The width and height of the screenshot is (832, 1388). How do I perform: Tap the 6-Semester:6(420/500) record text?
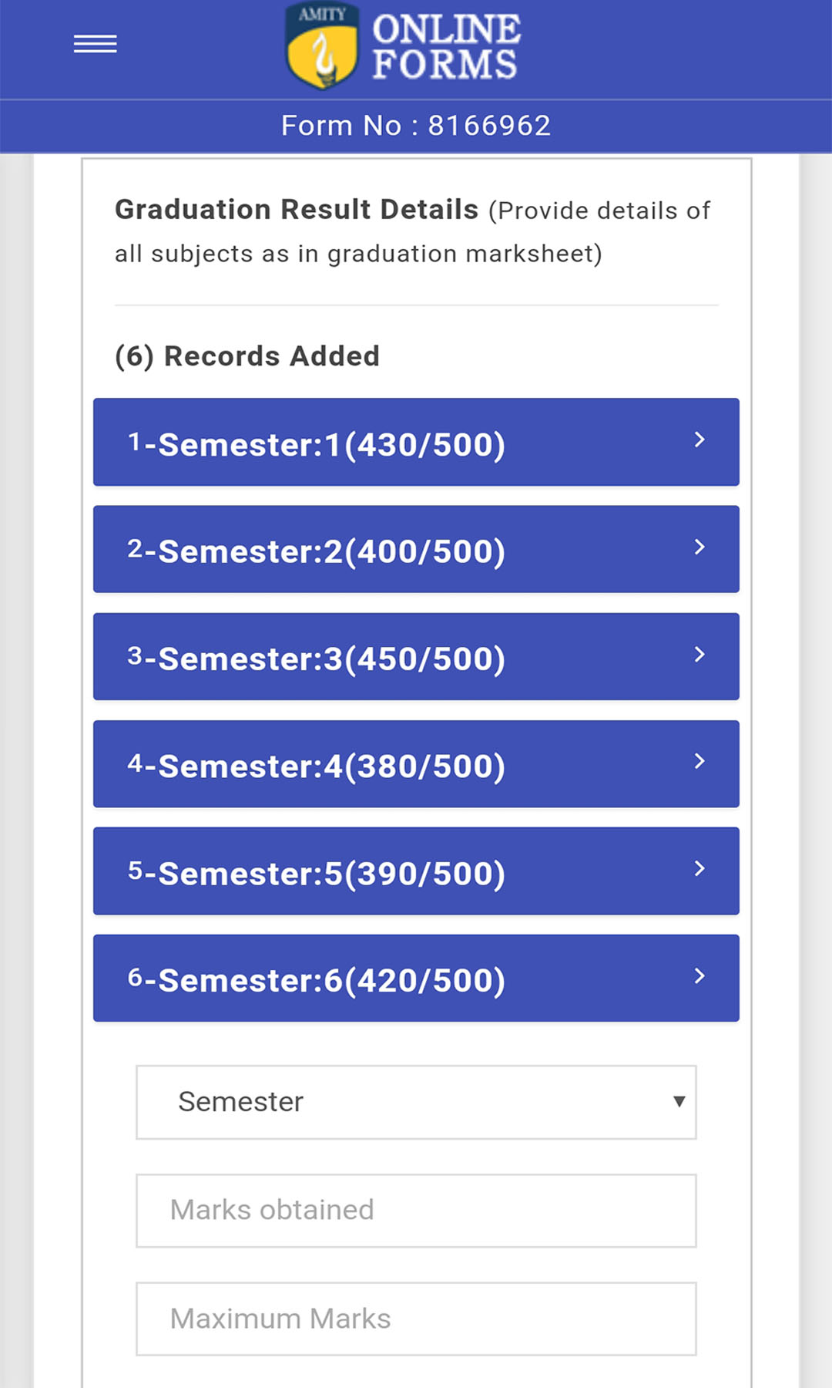point(316,980)
